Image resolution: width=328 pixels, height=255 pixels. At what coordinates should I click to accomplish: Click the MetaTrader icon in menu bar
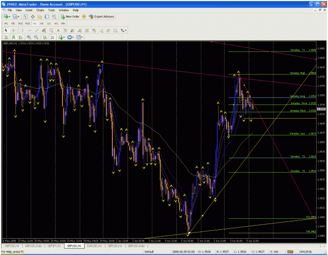pyautogui.click(x=3, y=10)
